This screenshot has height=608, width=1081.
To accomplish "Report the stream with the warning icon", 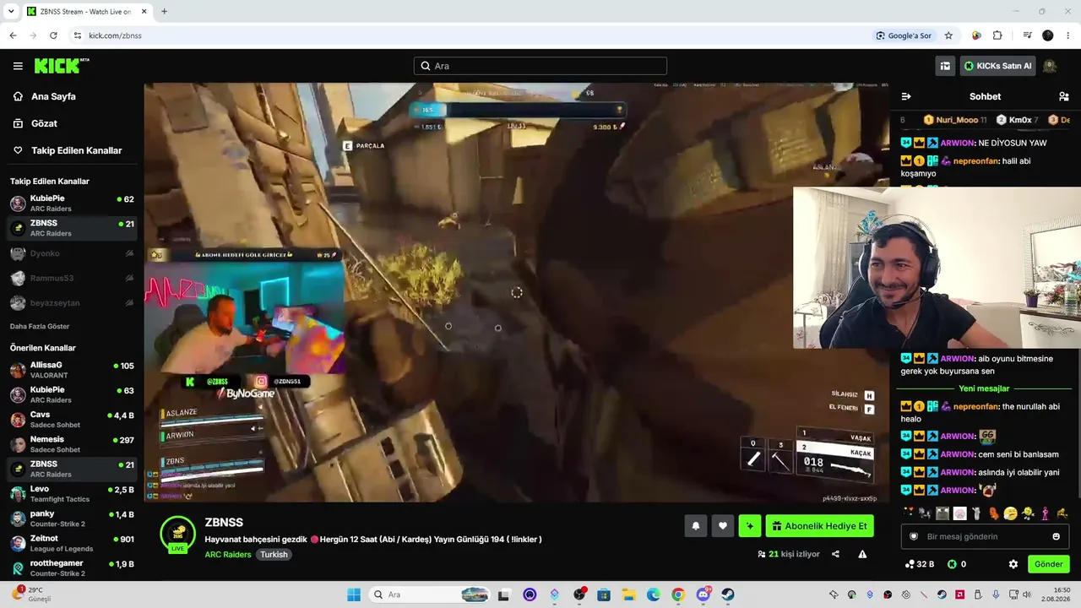I will 862,554.
